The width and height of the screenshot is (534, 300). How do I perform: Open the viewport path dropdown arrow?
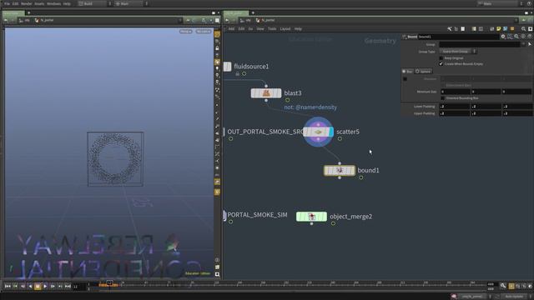click(180, 20)
